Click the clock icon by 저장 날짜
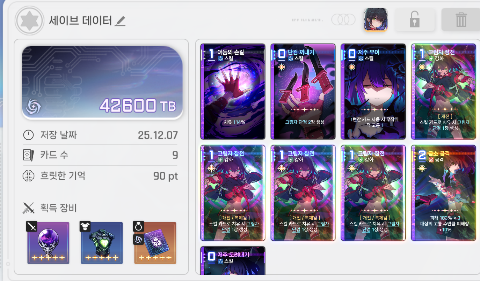Image resolution: width=480 pixels, height=281 pixels. [28, 135]
